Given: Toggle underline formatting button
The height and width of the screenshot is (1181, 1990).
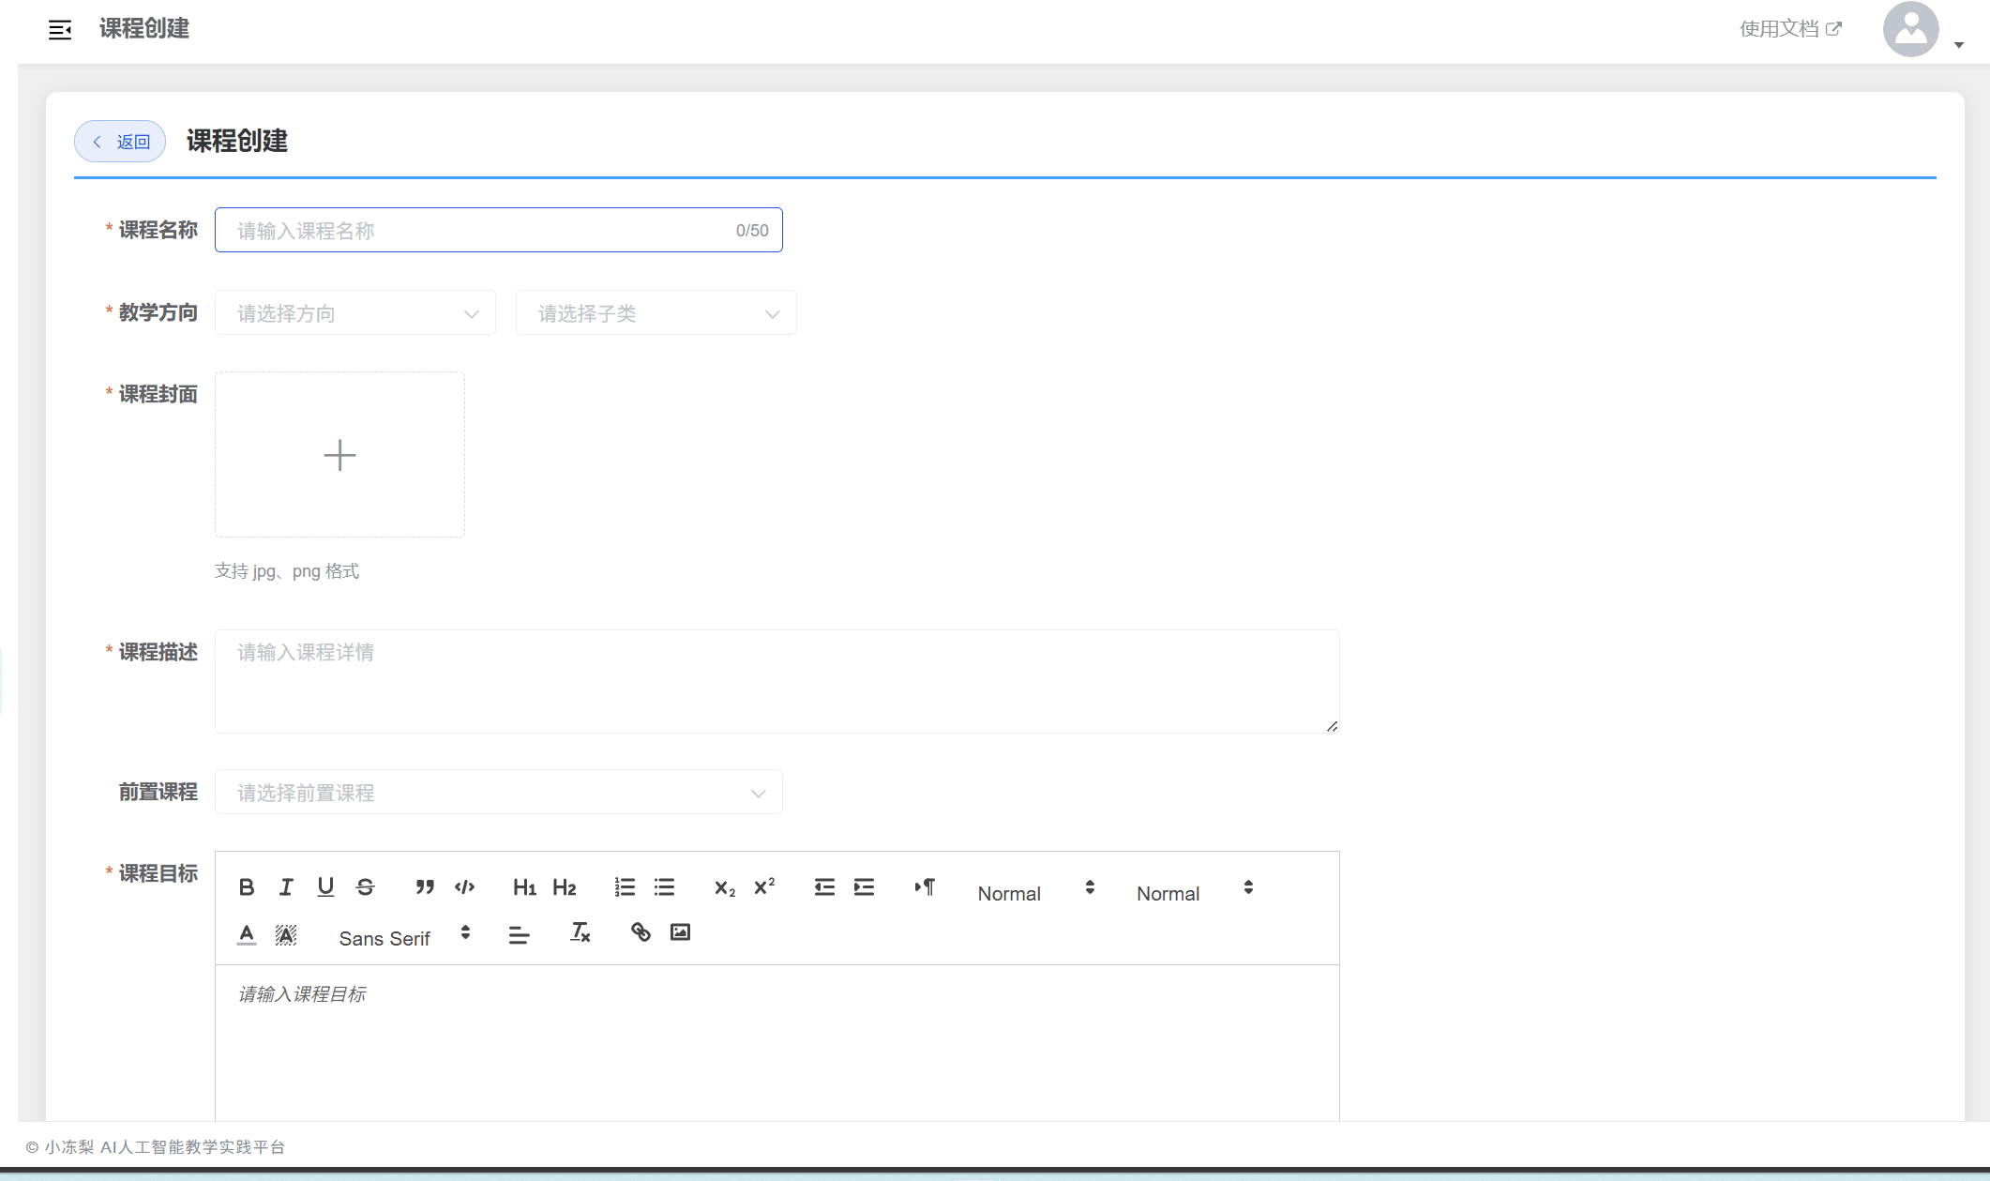Looking at the screenshot, I should point(325,887).
